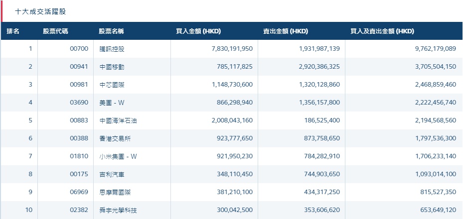Open the 騰訊控股 stock link
463x219 pixels.
112,49
